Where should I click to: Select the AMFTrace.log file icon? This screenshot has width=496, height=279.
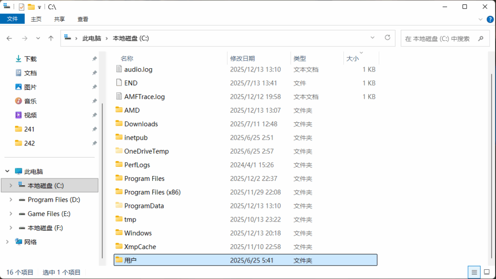[119, 96]
